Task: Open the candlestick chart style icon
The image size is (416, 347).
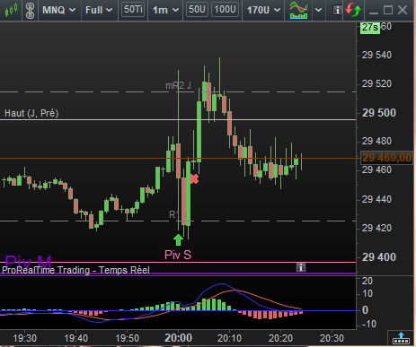Action: [11, 10]
